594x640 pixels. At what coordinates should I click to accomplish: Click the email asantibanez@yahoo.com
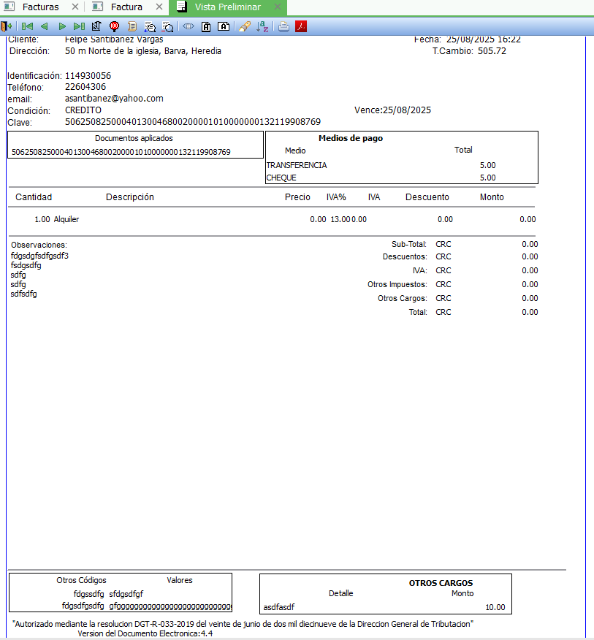pos(114,99)
